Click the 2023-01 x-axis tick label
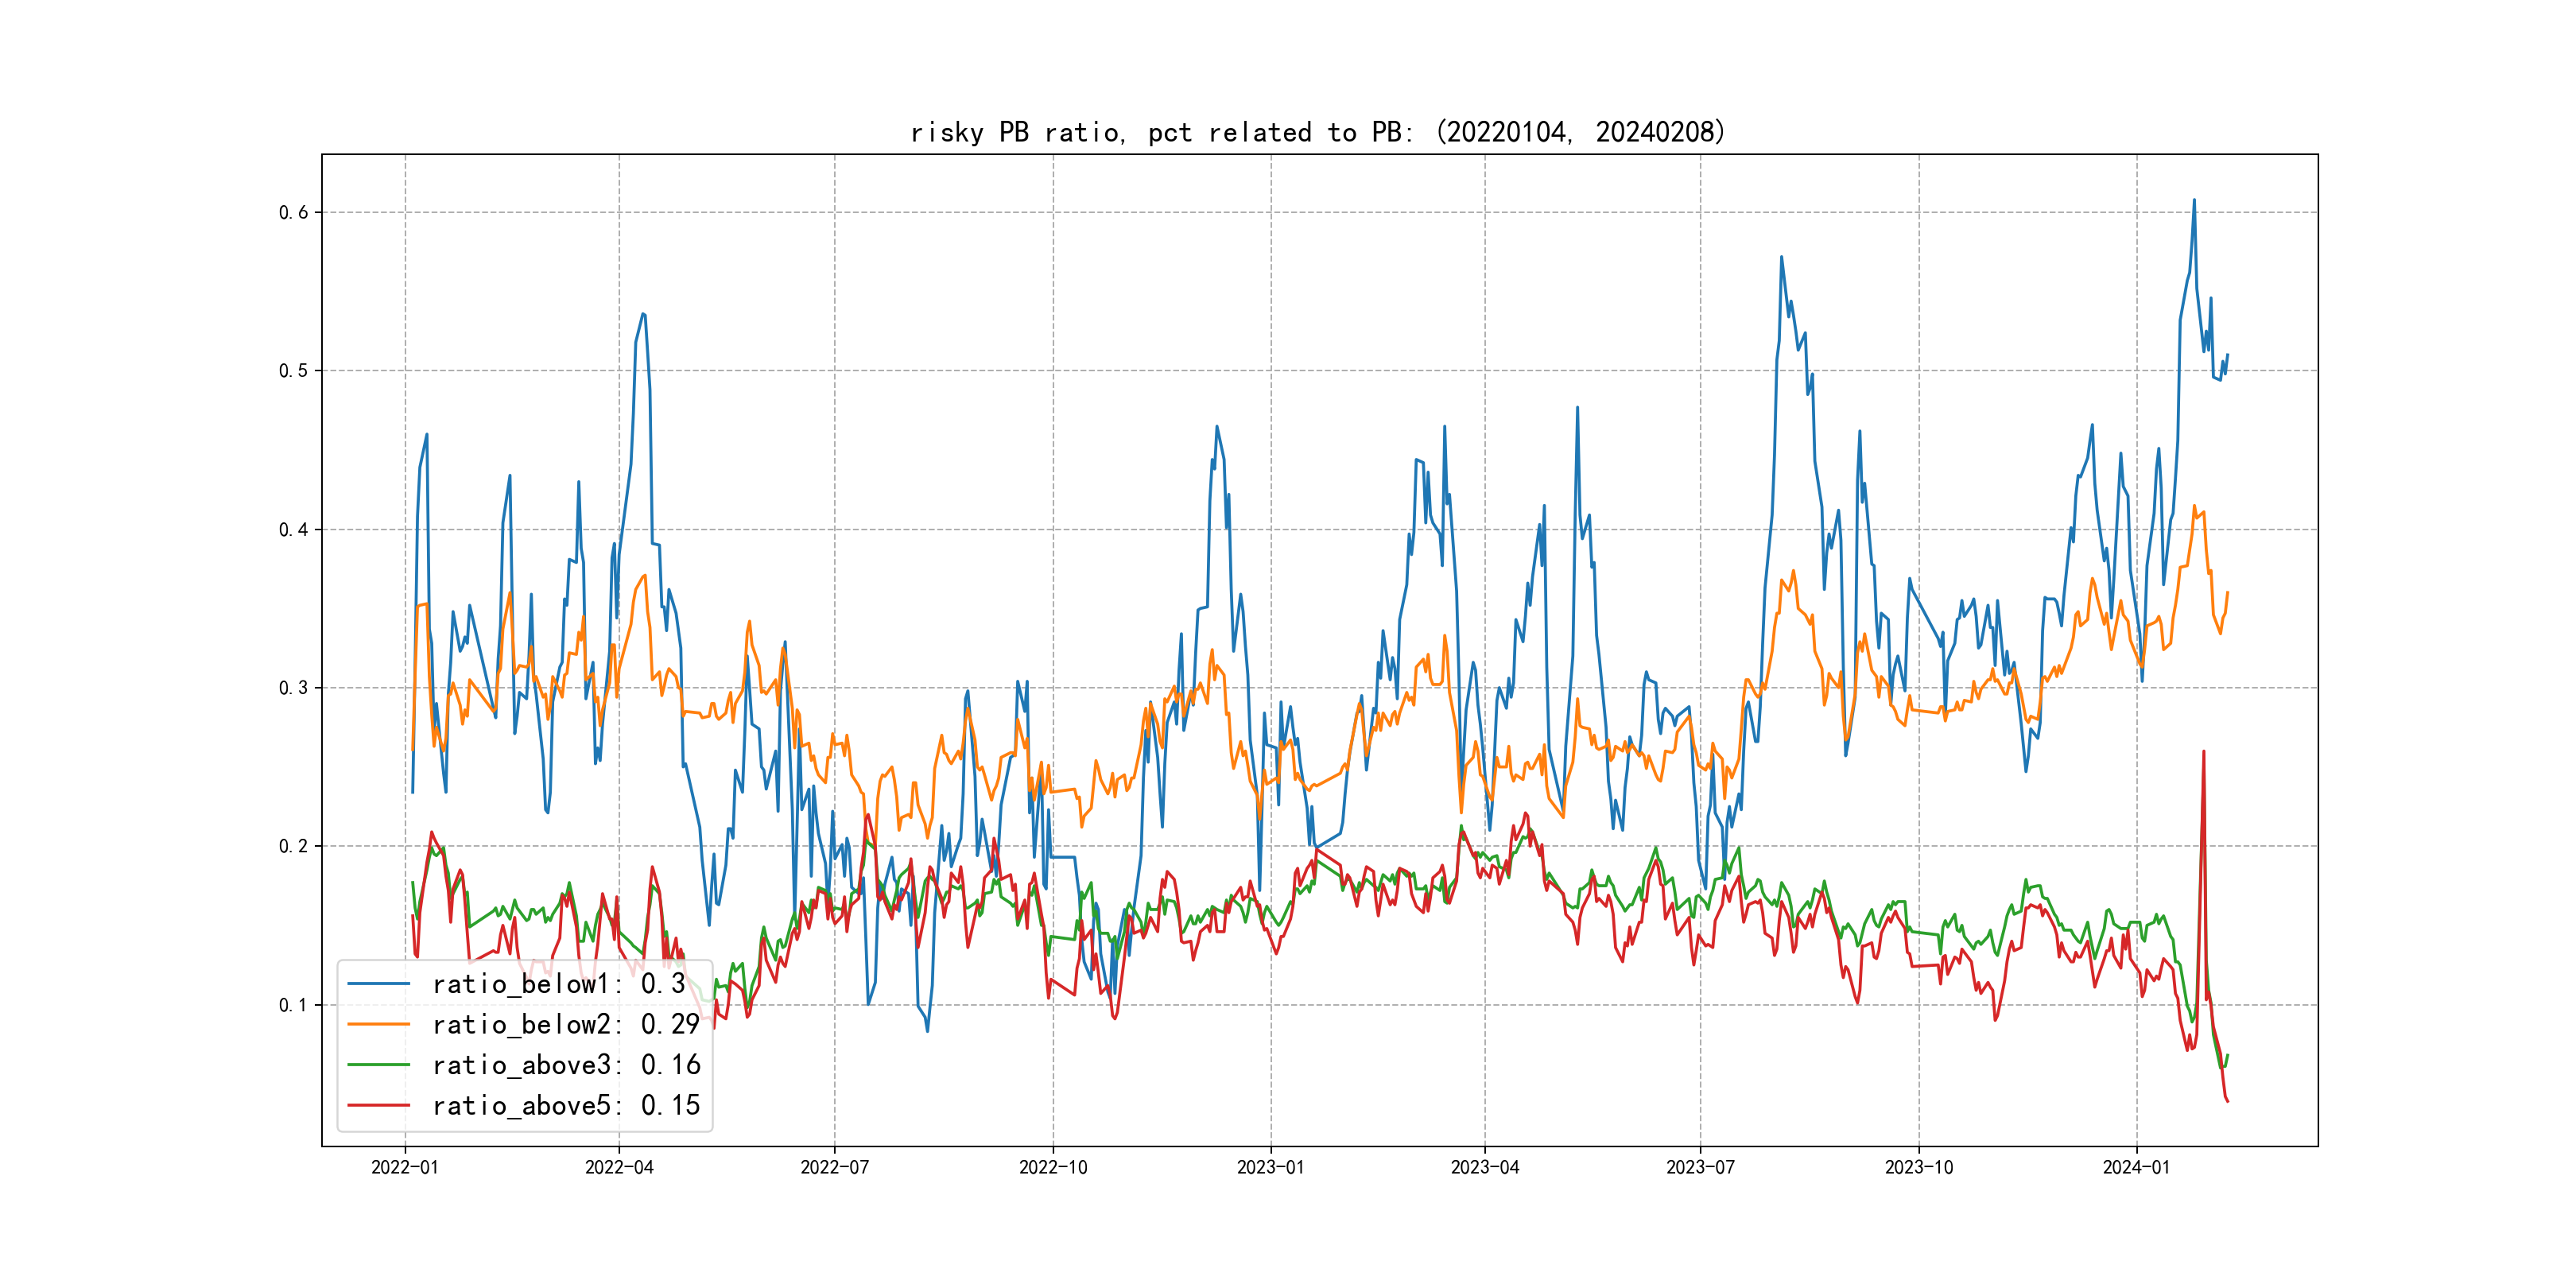The image size is (2576, 1288). click(1270, 1167)
